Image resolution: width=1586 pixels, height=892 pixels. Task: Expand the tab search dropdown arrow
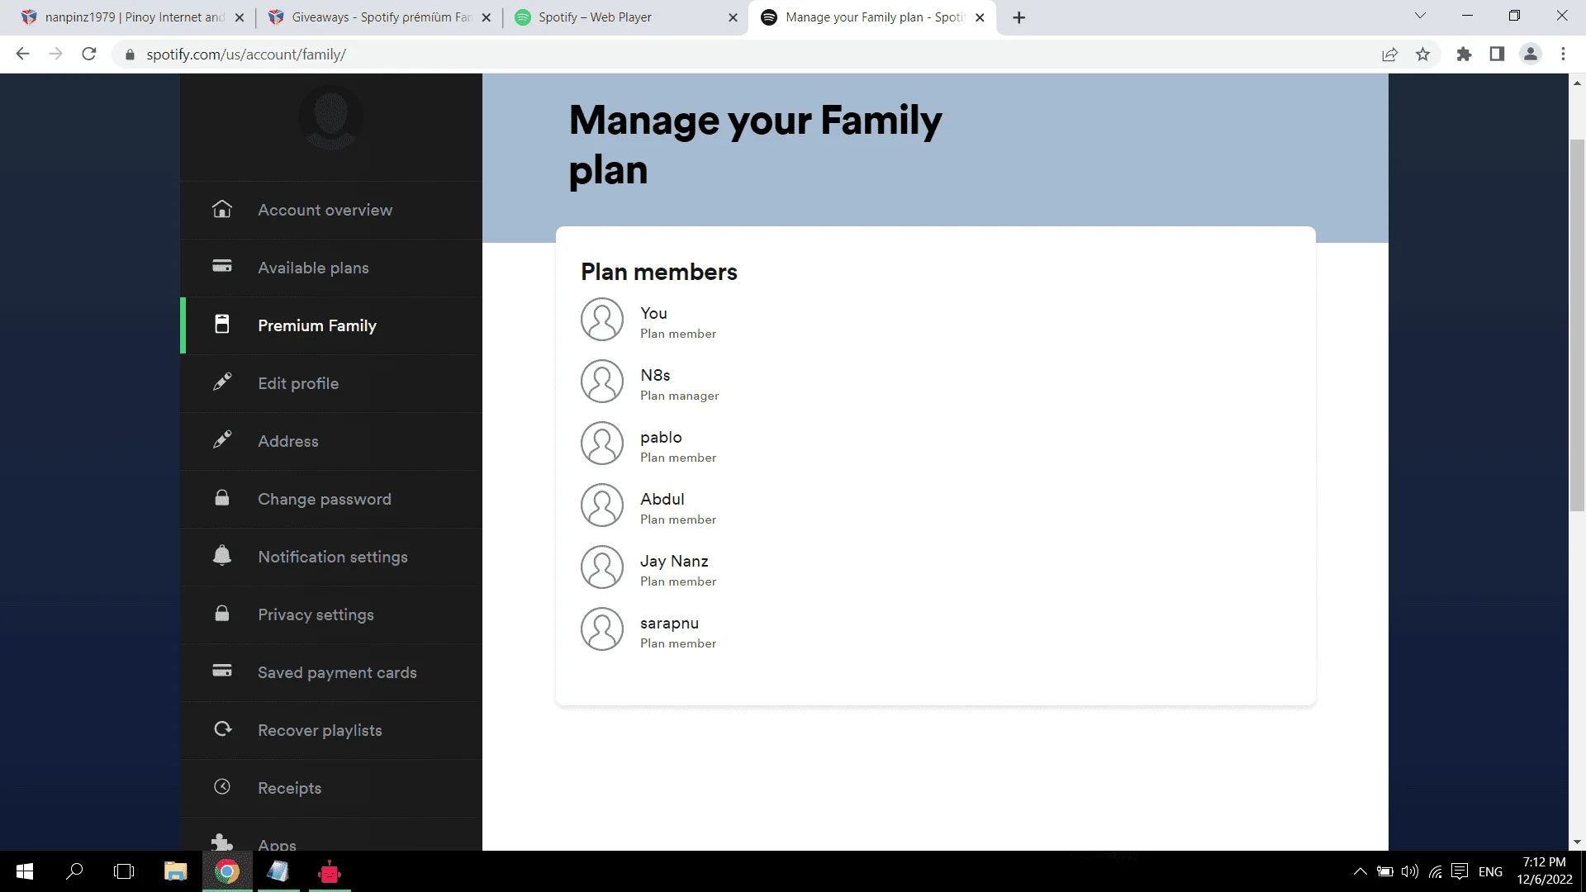pos(1420,16)
